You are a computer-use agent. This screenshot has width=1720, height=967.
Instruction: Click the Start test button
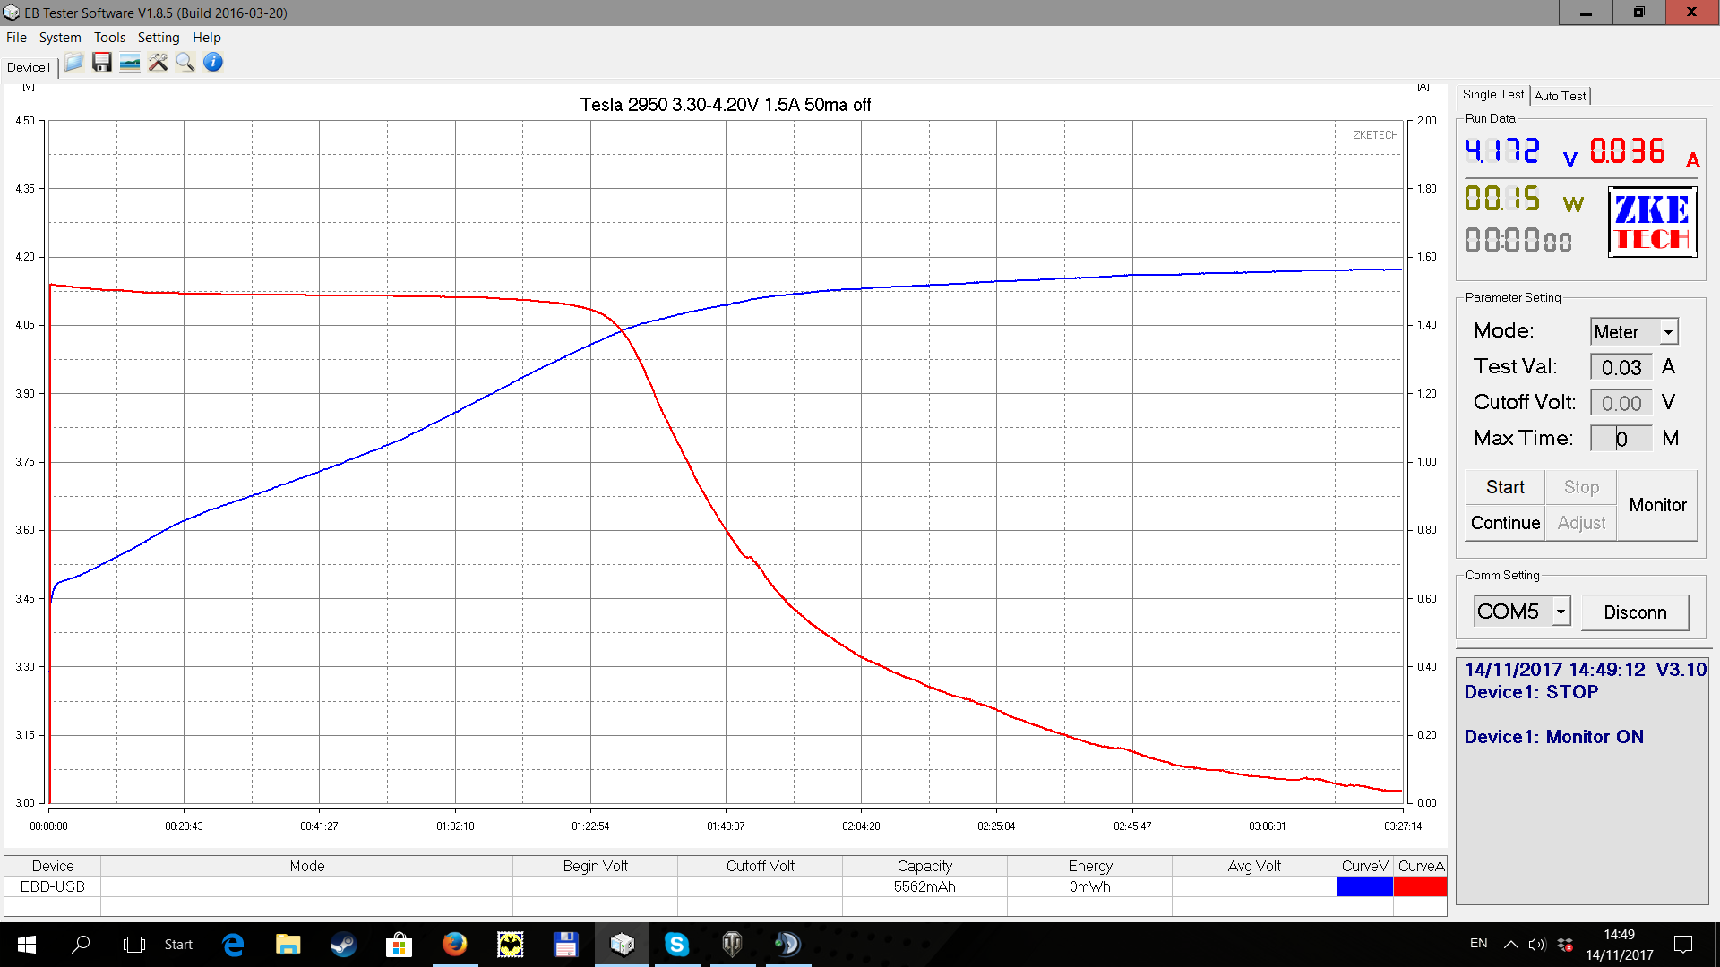pos(1505,487)
